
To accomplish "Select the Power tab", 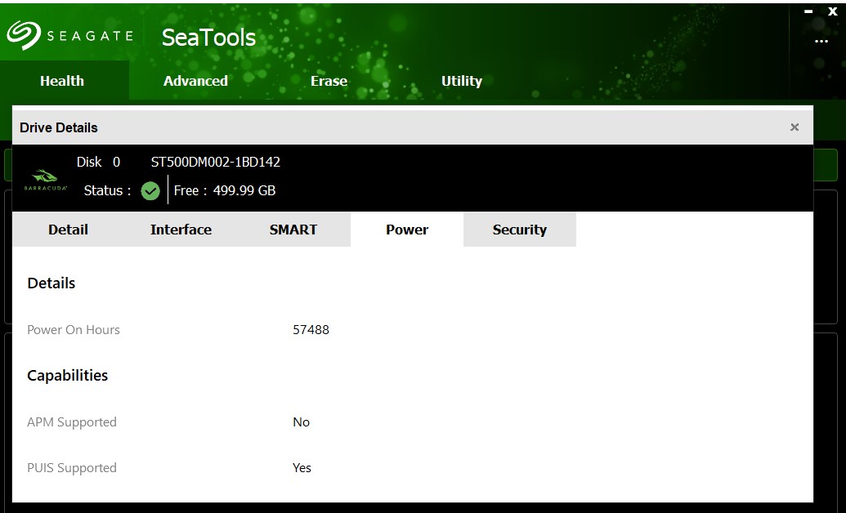I will [x=406, y=230].
